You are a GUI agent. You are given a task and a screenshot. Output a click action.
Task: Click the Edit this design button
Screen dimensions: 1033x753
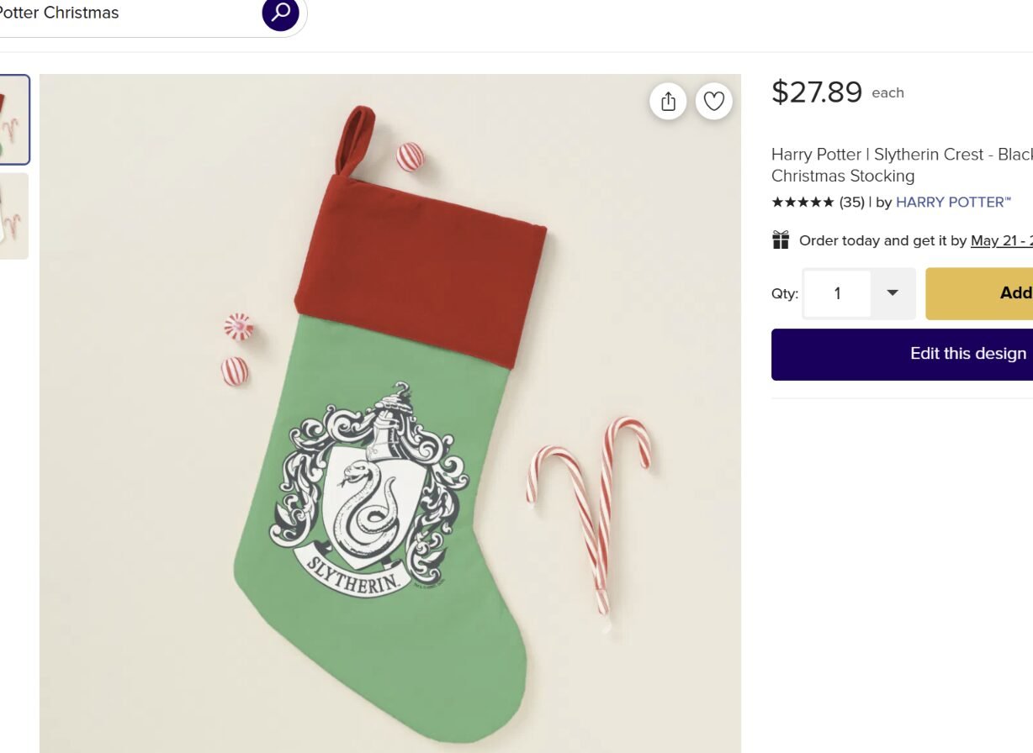point(902,354)
